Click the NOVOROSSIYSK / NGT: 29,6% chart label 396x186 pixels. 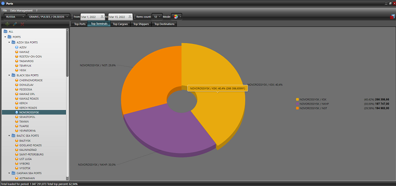click(98, 65)
